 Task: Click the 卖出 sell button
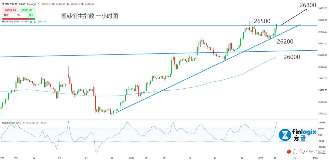point(6,15)
